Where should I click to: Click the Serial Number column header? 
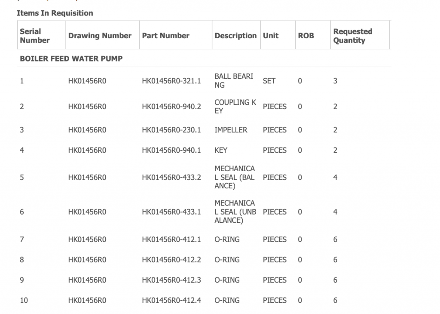(35, 36)
